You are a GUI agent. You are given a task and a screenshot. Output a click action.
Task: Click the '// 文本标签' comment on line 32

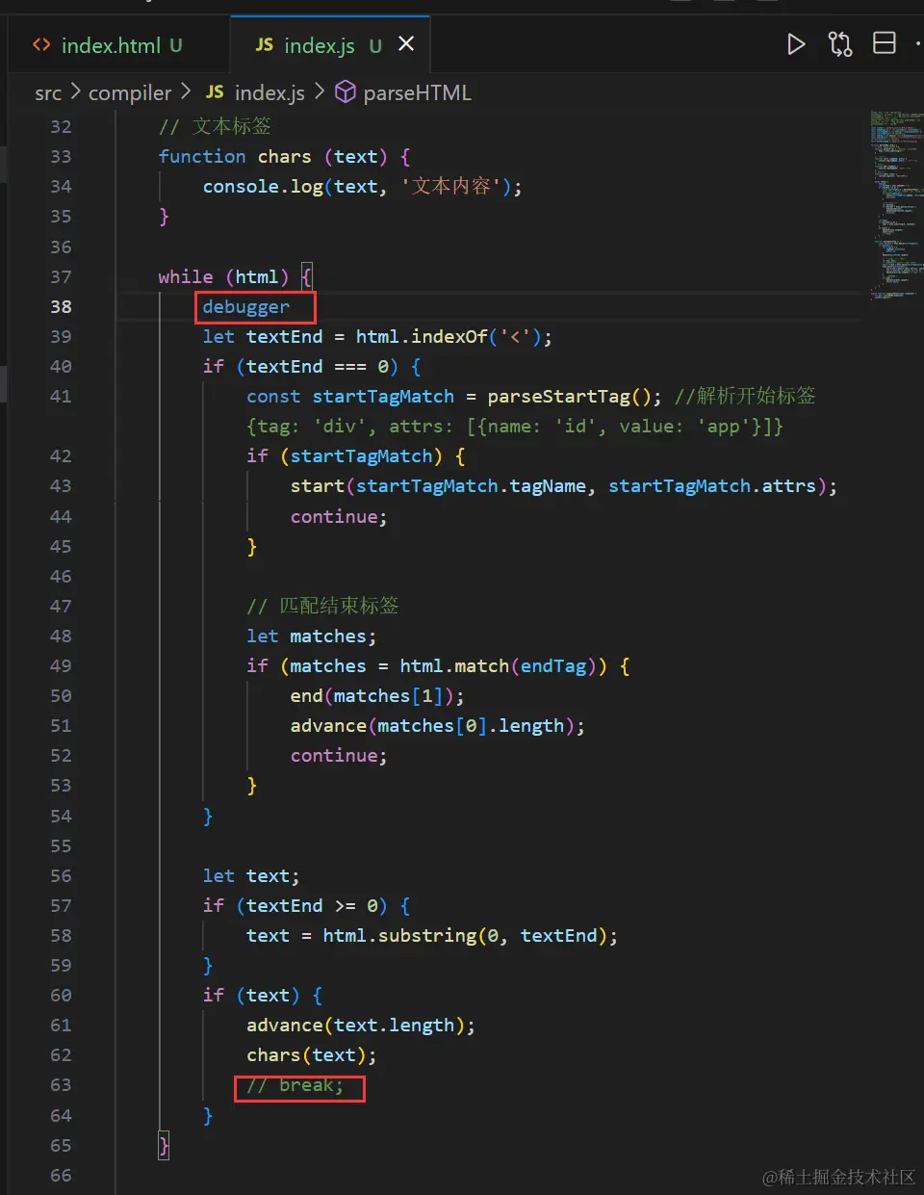215,126
